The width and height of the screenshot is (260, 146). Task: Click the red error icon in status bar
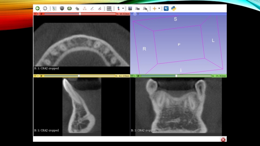(223, 139)
